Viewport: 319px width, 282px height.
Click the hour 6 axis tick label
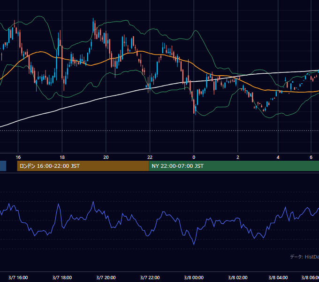[x=311, y=157]
